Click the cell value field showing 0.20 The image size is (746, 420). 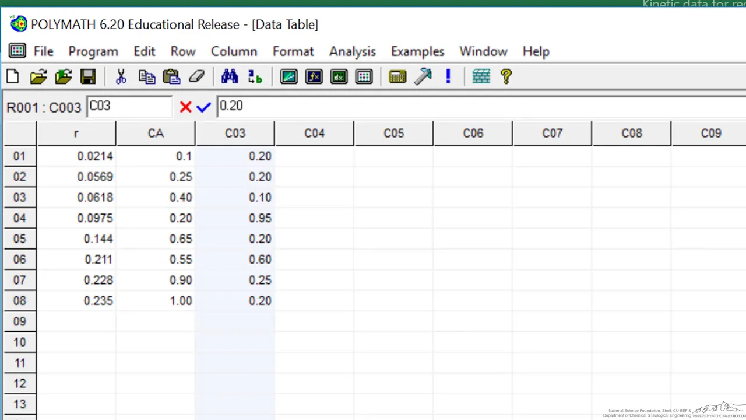pyautogui.click(x=481, y=107)
